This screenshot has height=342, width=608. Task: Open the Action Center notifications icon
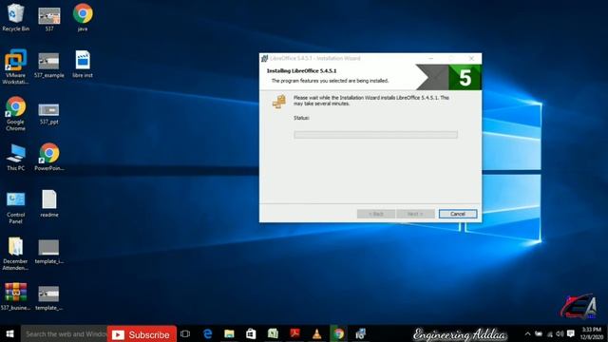point(570,333)
